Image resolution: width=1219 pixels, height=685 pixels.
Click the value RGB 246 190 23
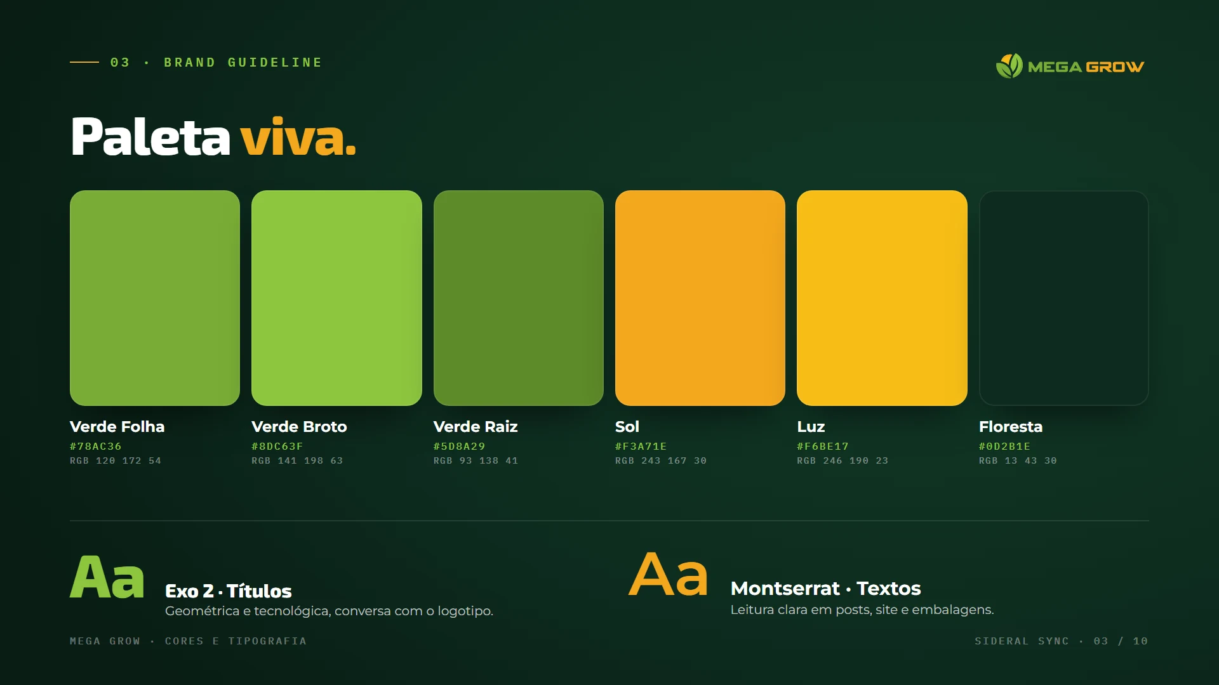point(843,460)
